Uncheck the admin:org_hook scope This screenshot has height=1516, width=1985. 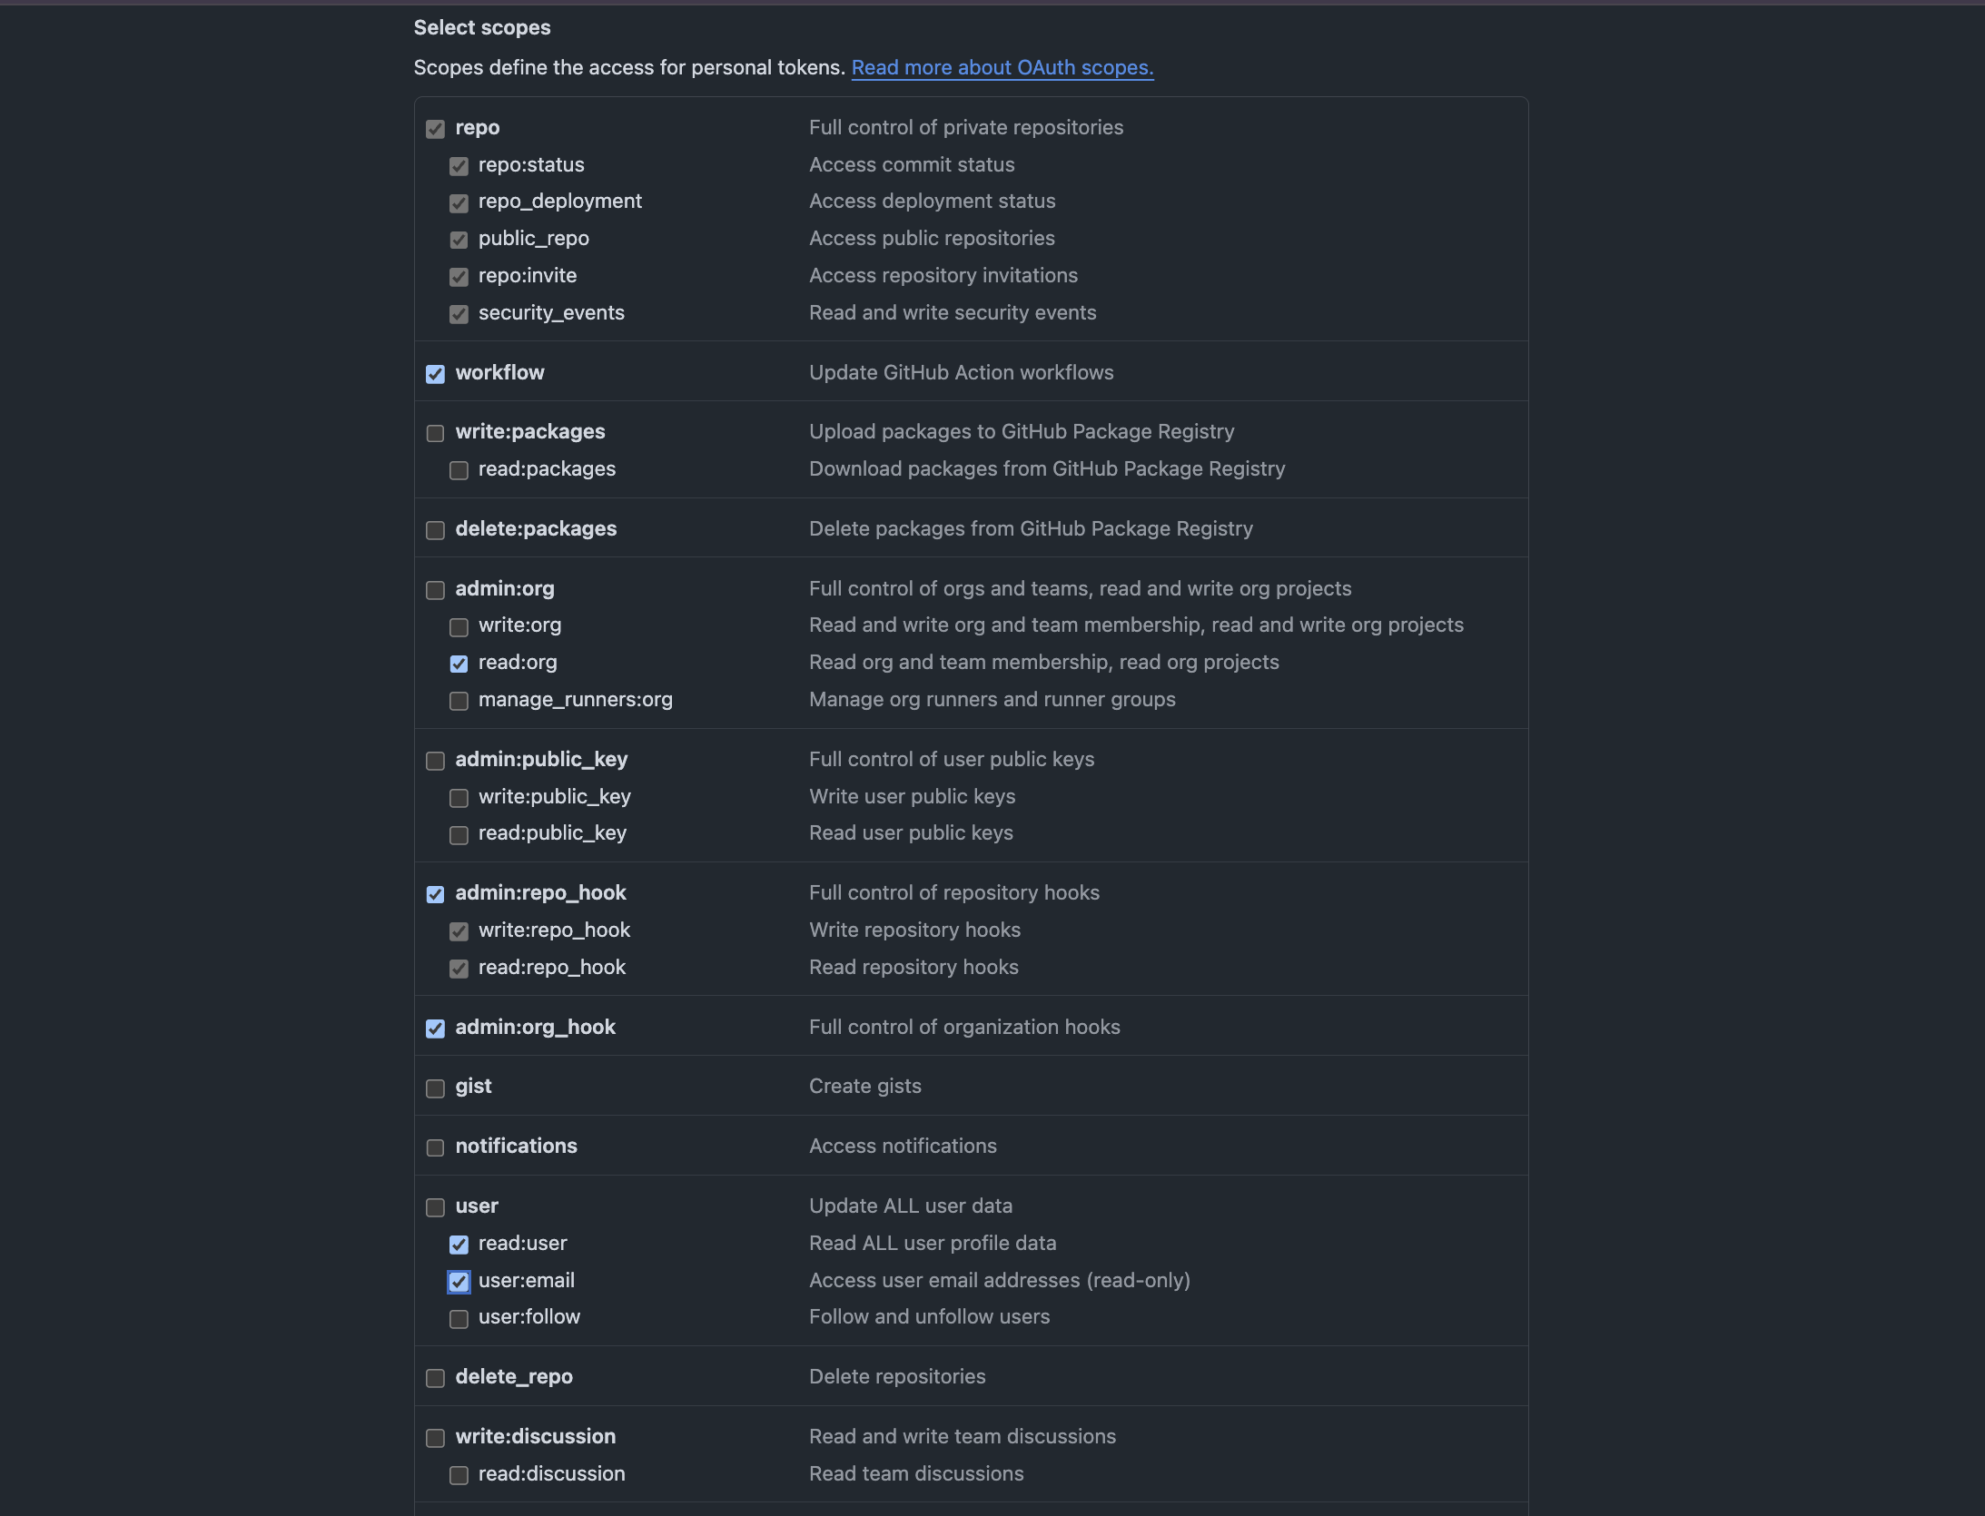[x=436, y=1029]
